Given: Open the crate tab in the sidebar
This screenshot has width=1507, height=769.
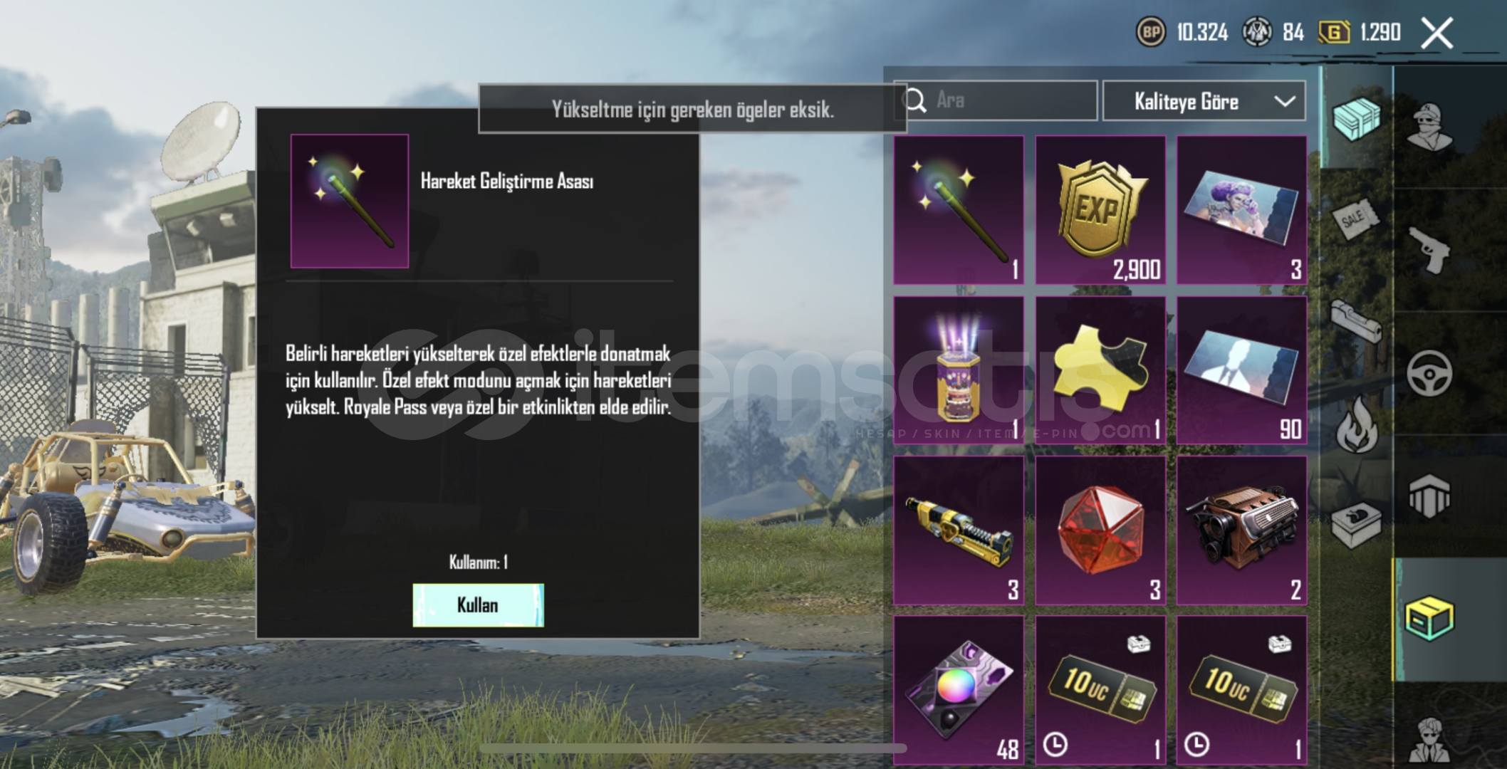Looking at the screenshot, I should pyautogui.click(x=1356, y=119).
